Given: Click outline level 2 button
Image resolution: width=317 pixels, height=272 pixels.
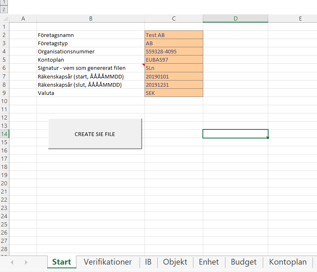Looking at the screenshot, I should point(4,9).
